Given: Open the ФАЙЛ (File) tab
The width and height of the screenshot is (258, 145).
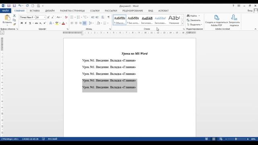Looking at the screenshot, I should click(5, 11).
